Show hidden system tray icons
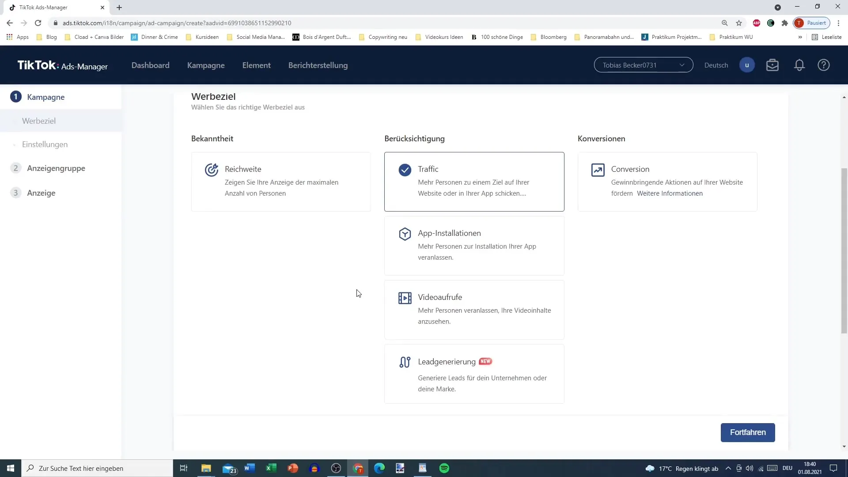 (728, 468)
